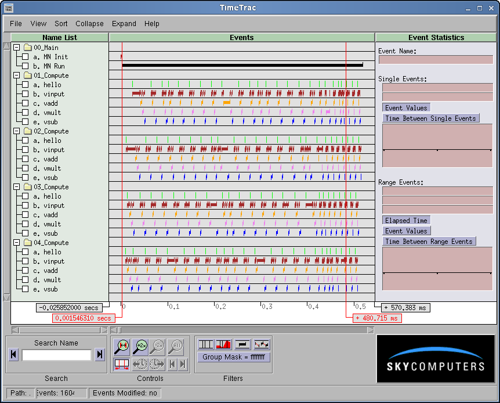Click the TimeTrac window icon in title bar
500x403 pixels.
coord(9,8)
